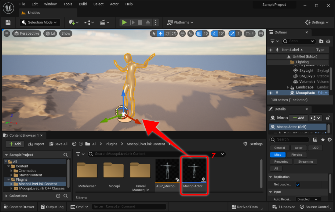Click the Save icon in toolbar
335x212 pixels.
point(8,23)
